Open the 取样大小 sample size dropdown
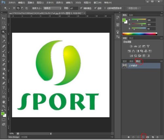The image size is (164, 140). 52,8
